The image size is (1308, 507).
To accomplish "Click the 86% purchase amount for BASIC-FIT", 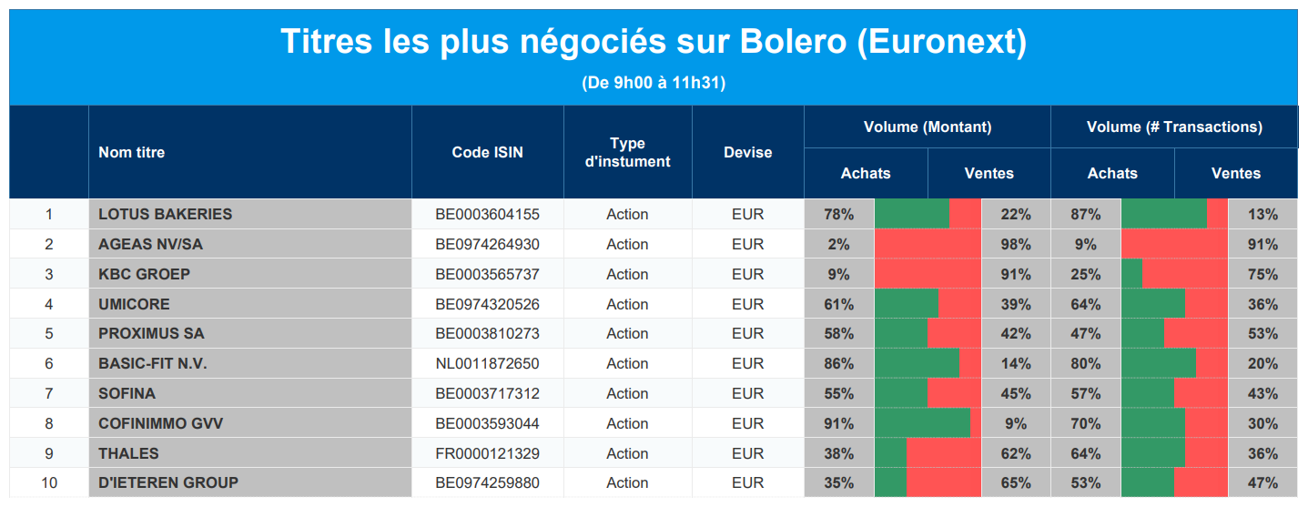I will tap(838, 364).
